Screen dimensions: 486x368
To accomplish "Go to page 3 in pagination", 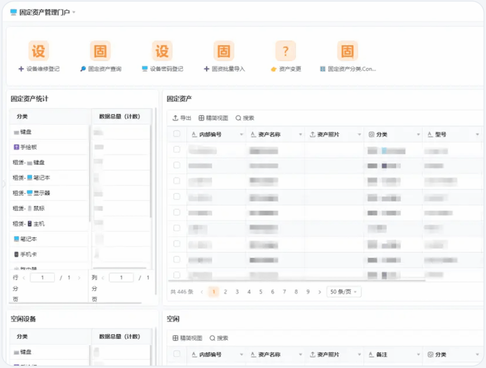I will [237, 292].
